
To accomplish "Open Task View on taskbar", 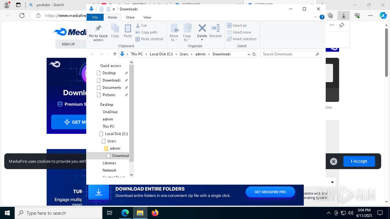I will (x=110, y=213).
